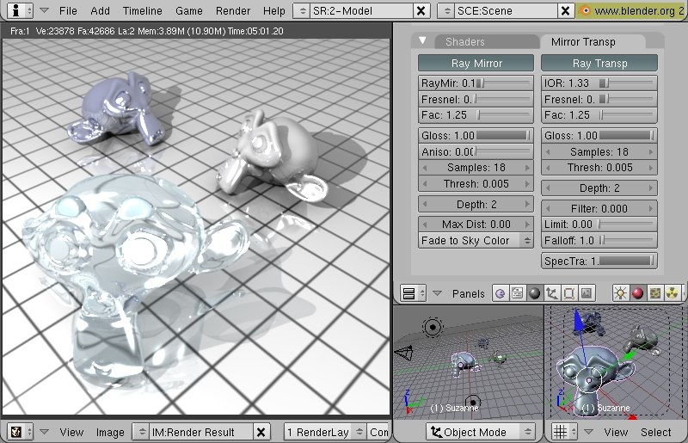Collapse the top header menus triangle
Screen dimensions: 688x443
(x=44, y=10)
